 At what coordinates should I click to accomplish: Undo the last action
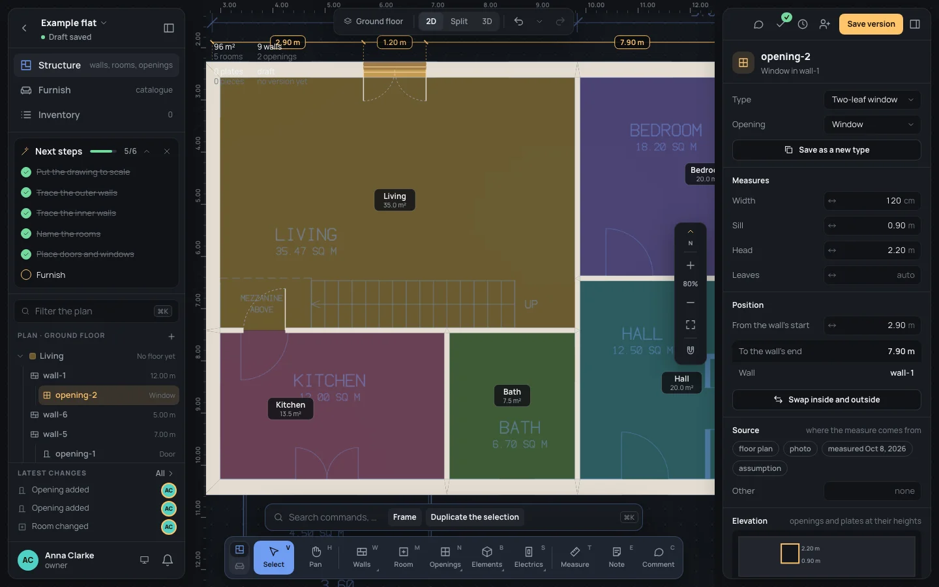518,22
